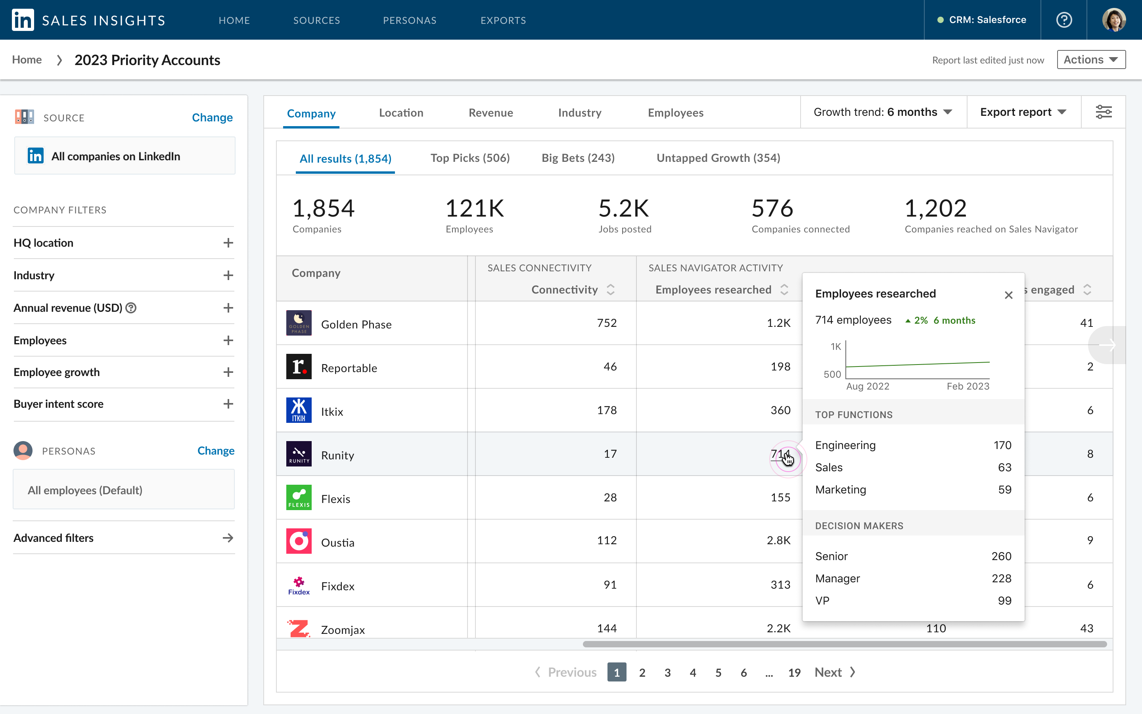The image size is (1142, 714).
Task: Click All employees (Default) persona box
Action: [124, 490]
